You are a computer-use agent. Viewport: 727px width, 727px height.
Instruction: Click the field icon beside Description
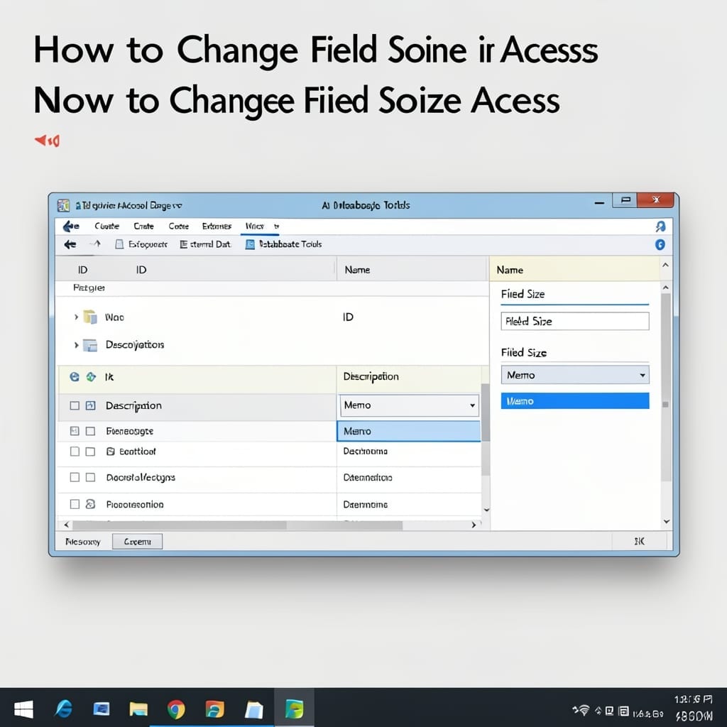[90, 405]
